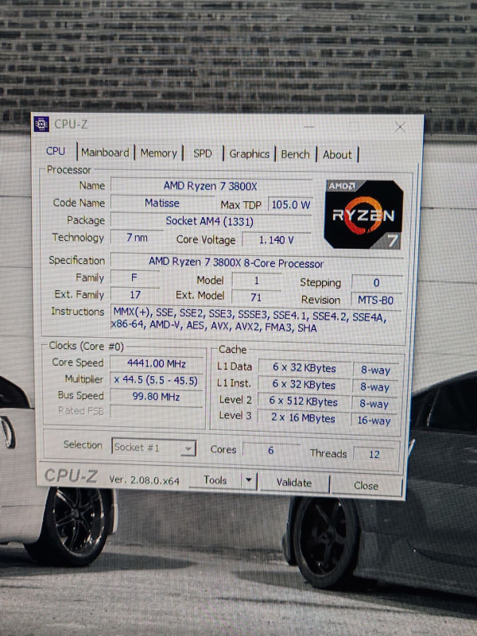Click the AMD Ryzen 7 logo badge
This screenshot has width=477, height=636.
tap(363, 214)
